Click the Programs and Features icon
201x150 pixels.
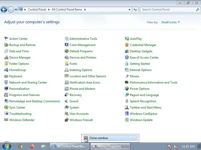(6, 95)
